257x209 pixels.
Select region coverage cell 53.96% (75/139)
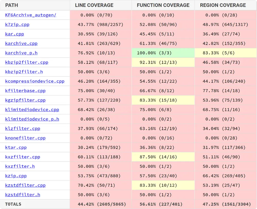(x=226, y=100)
